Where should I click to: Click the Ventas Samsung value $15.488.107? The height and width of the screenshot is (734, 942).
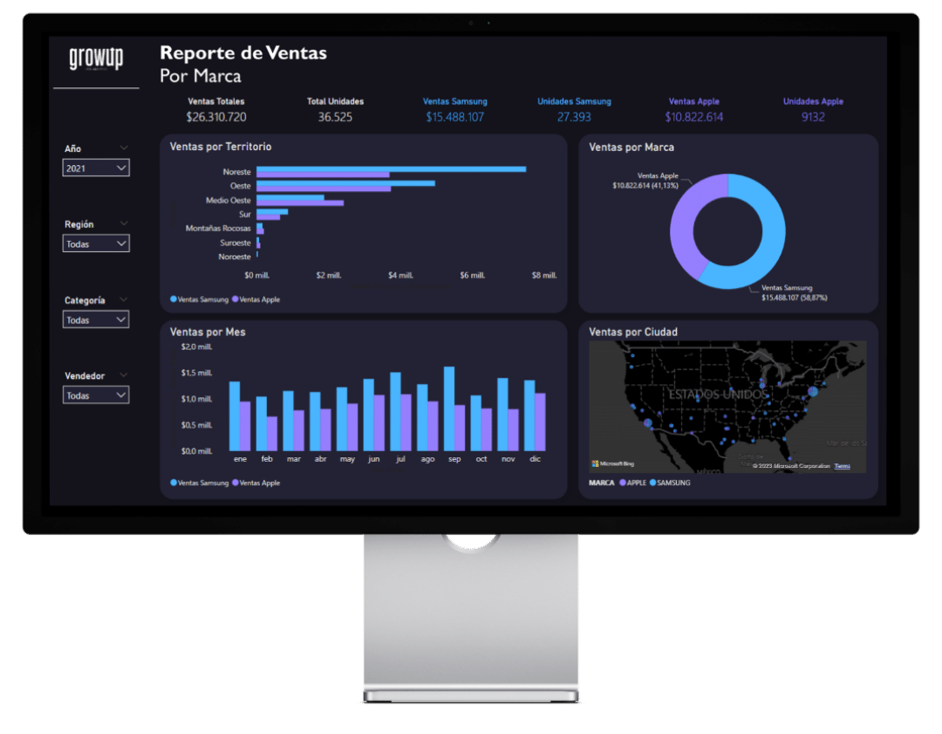coord(454,117)
